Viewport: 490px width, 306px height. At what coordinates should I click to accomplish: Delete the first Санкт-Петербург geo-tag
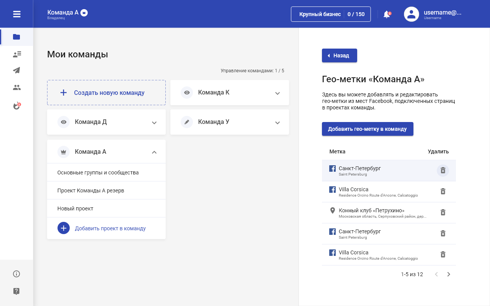click(443, 171)
